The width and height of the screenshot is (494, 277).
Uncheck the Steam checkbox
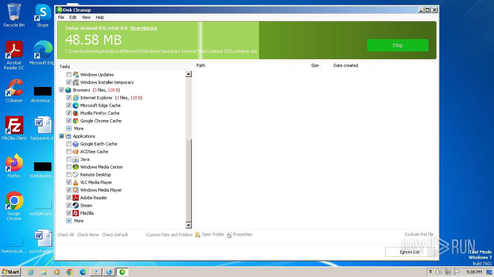pos(69,205)
